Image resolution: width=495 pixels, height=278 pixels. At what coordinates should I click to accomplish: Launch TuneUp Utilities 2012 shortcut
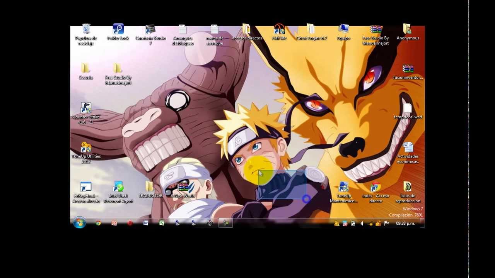tap(86, 153)
